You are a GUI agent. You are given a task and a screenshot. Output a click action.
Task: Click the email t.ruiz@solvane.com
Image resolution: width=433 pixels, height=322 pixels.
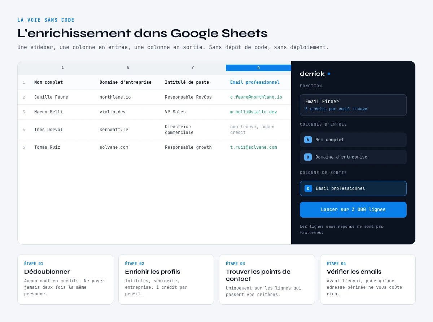pyautogui.click(x=254, y=147)
